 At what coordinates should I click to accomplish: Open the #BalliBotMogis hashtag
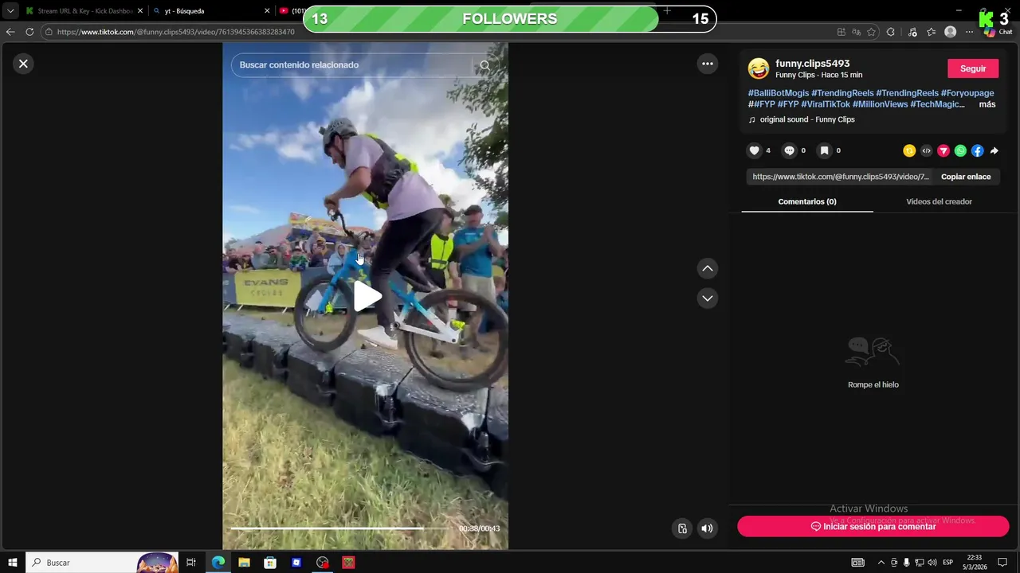[779, 93]
